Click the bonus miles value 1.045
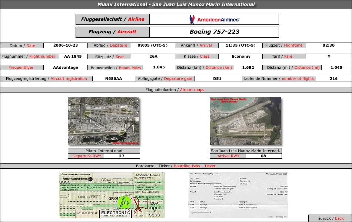 (159, 67)
